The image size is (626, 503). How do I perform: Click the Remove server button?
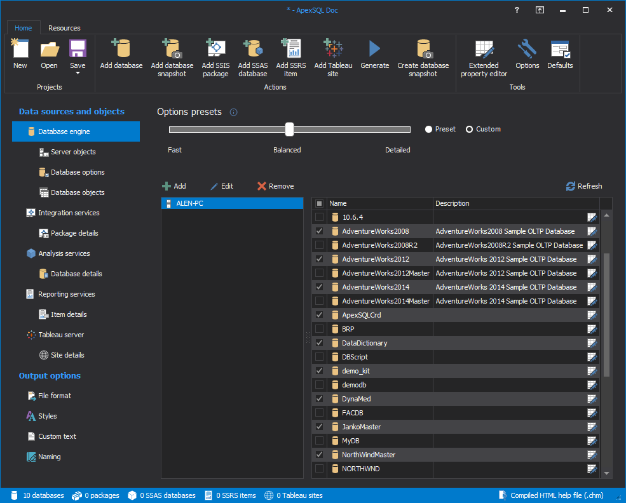(275, 186)
